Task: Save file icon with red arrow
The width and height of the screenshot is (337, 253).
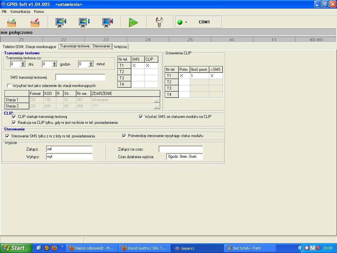Action: (35, 22)
